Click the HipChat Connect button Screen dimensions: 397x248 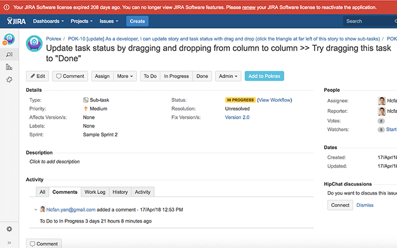340,205
